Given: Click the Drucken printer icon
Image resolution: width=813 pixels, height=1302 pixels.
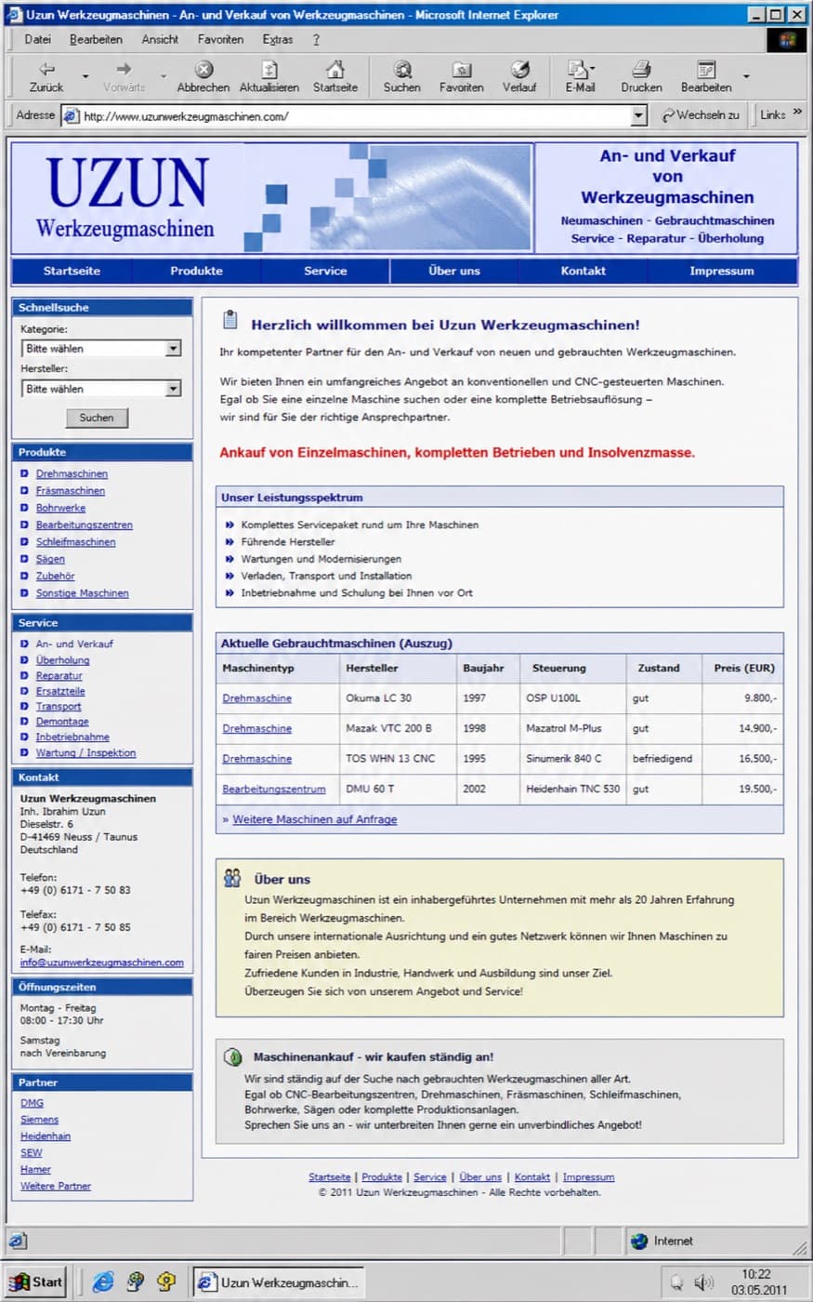Looking at the screenshot, I should [641, 69].
